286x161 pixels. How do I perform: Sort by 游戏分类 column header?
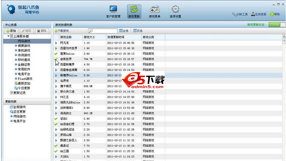point(153,37)
